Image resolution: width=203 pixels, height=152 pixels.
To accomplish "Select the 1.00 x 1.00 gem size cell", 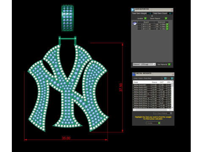I will click(146, 27).
